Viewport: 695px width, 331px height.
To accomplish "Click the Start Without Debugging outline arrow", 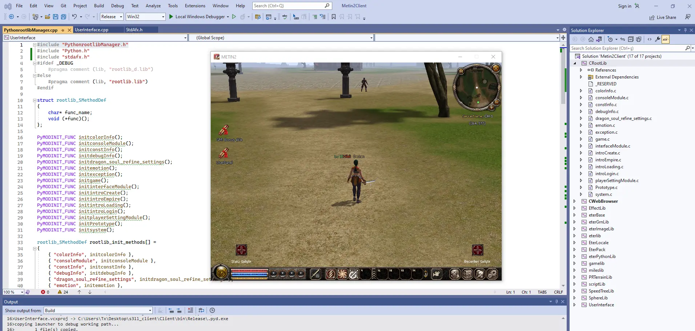I will coord(234,17).
